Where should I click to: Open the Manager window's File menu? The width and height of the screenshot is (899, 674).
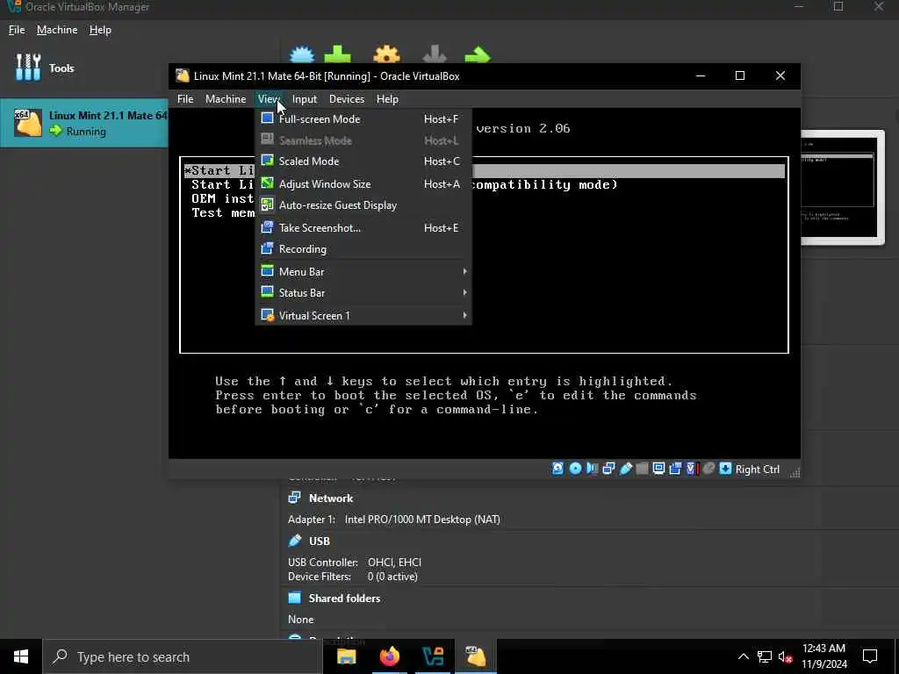17,30
